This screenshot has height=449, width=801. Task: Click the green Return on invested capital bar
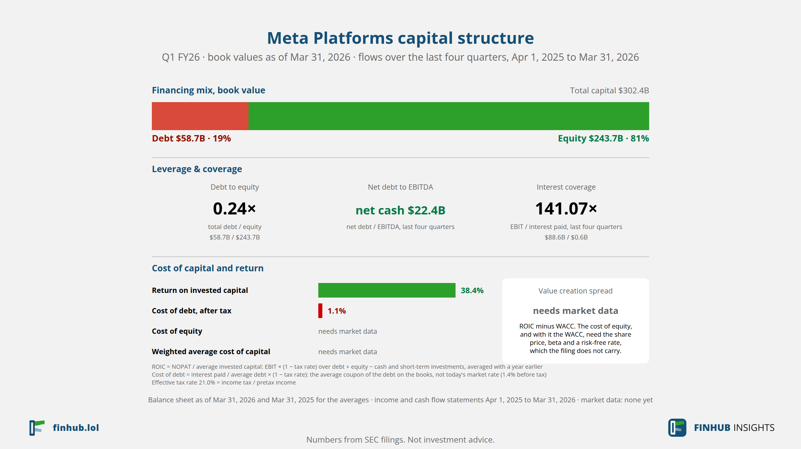[x=387, y=290]
